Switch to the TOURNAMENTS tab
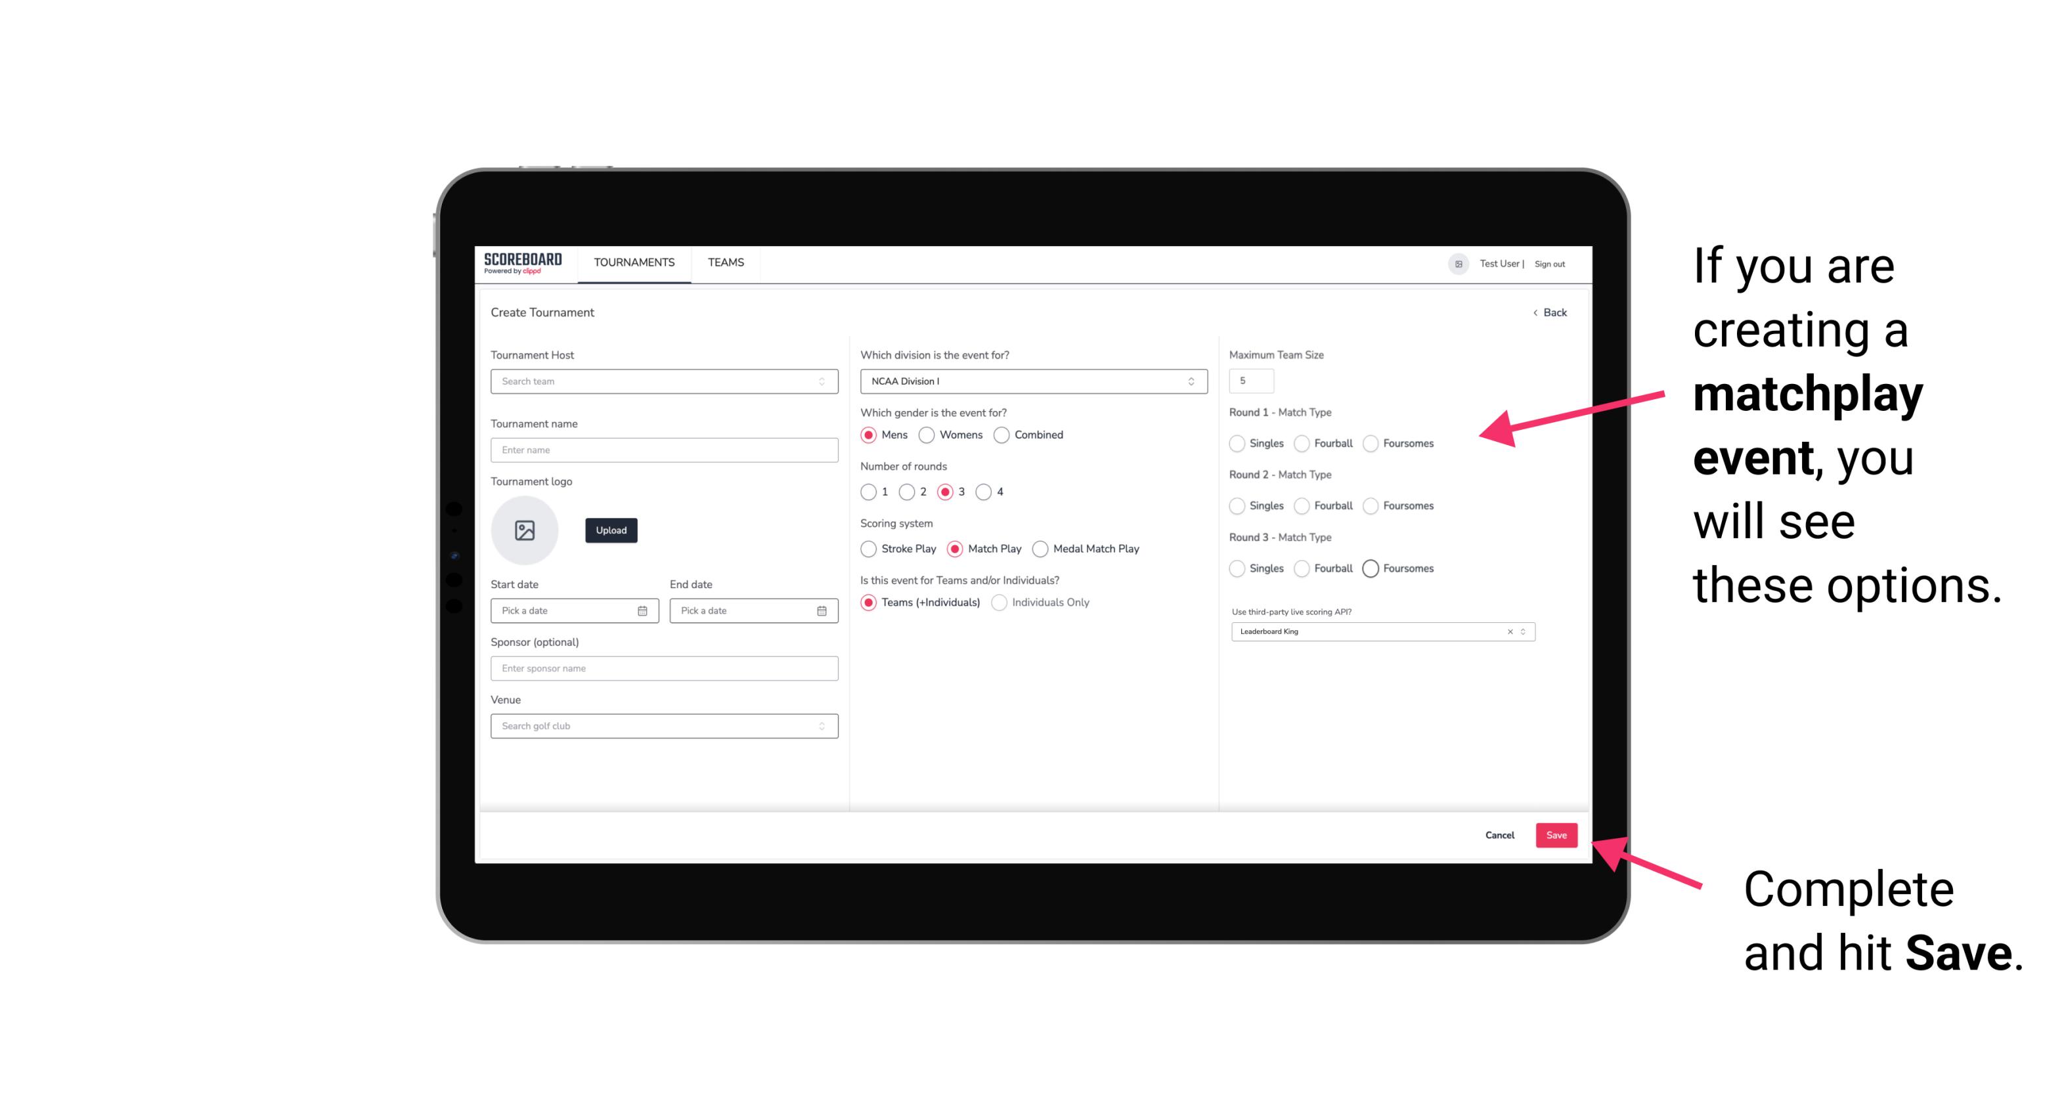 click(x=633, y=263)
